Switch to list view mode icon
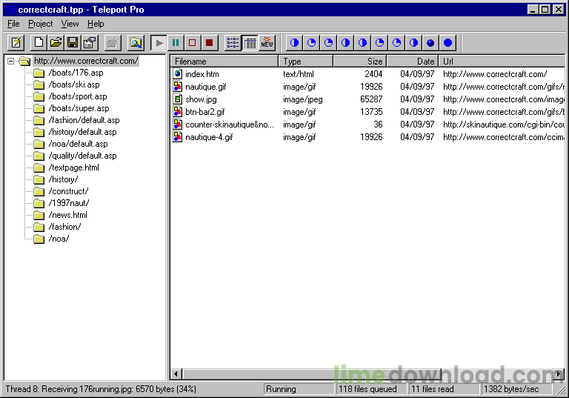This screenshot has width=569, height=398. pos(233,43)
